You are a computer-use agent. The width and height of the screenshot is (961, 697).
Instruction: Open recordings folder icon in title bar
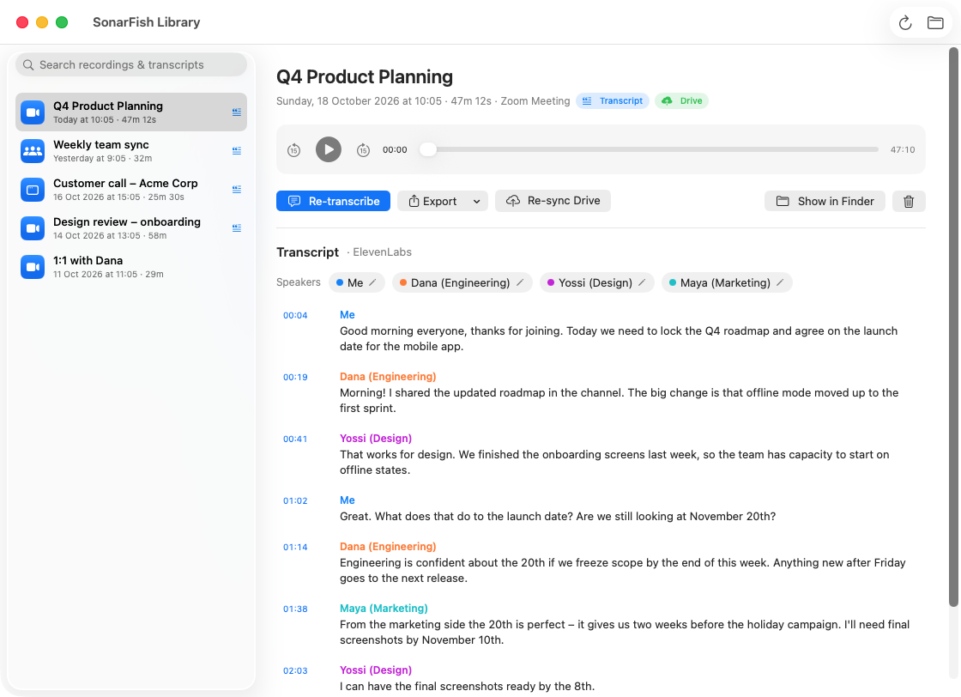coord(935,22)
